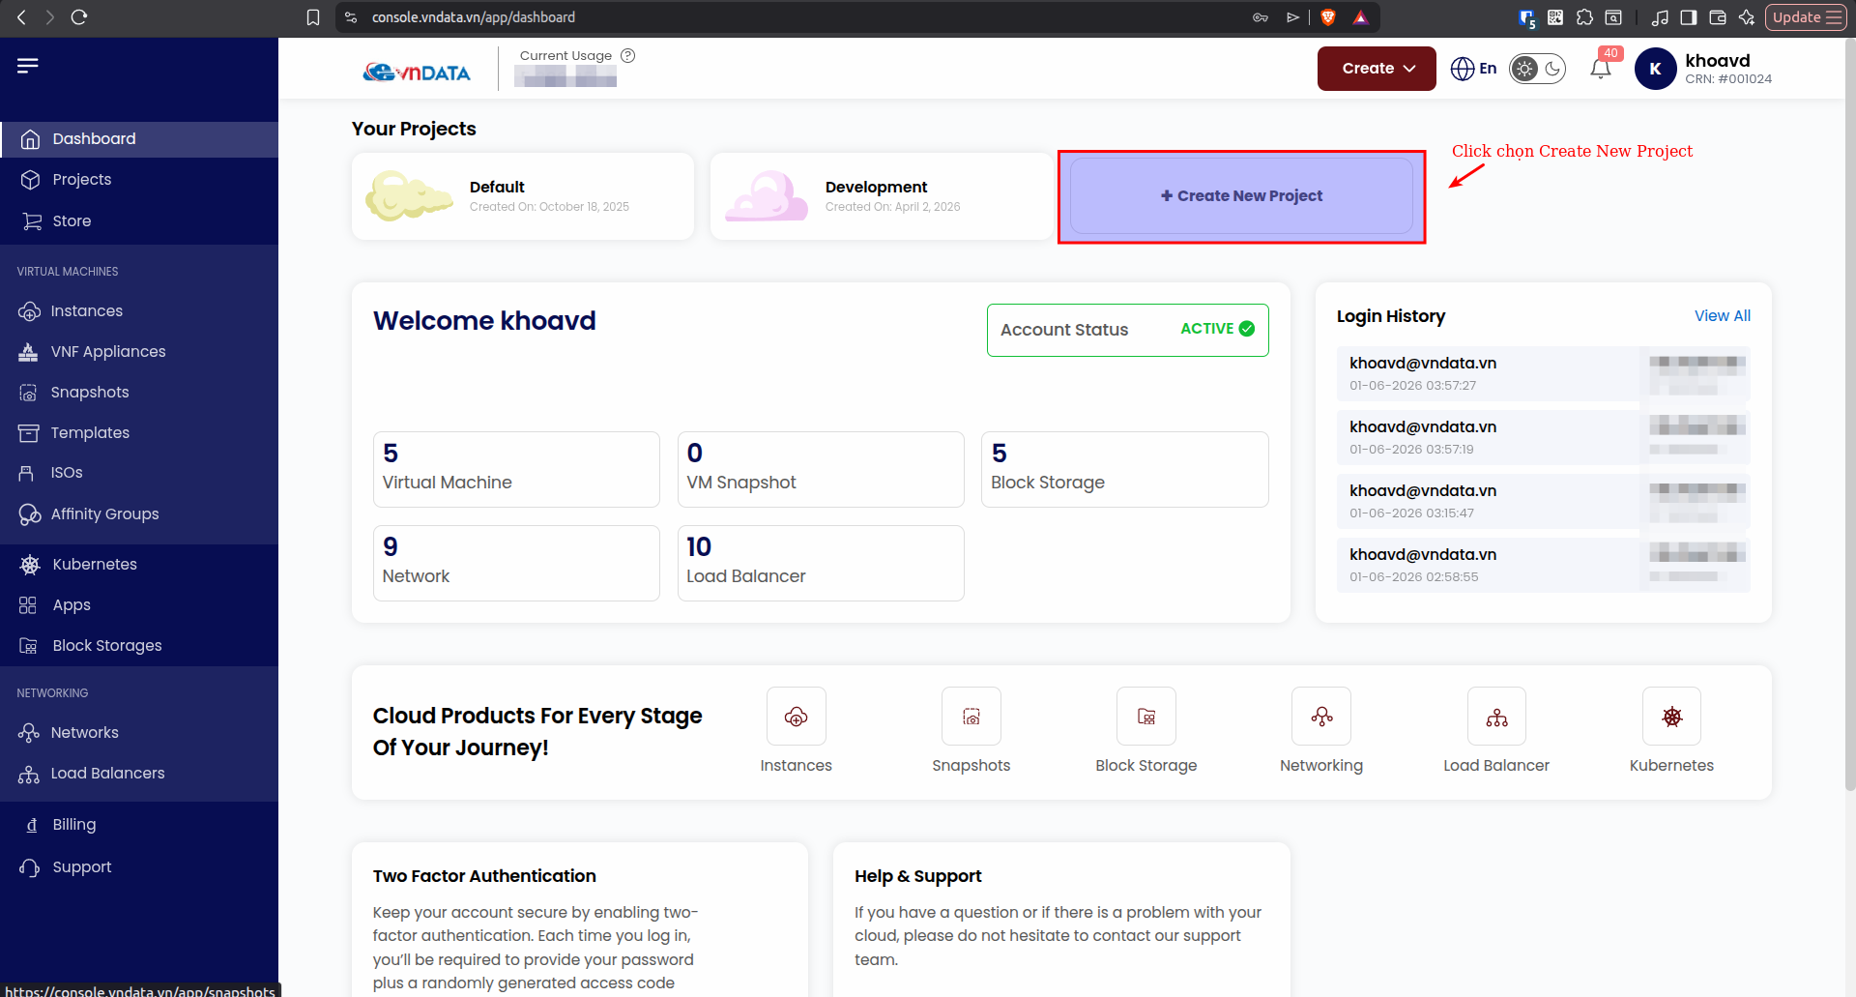Click the Kubernetes cloud product icon

(x=1671, y=717)
